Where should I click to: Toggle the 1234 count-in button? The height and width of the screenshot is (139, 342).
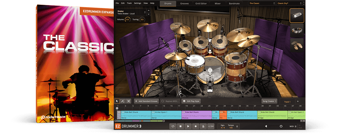click(x=210, y=126)
